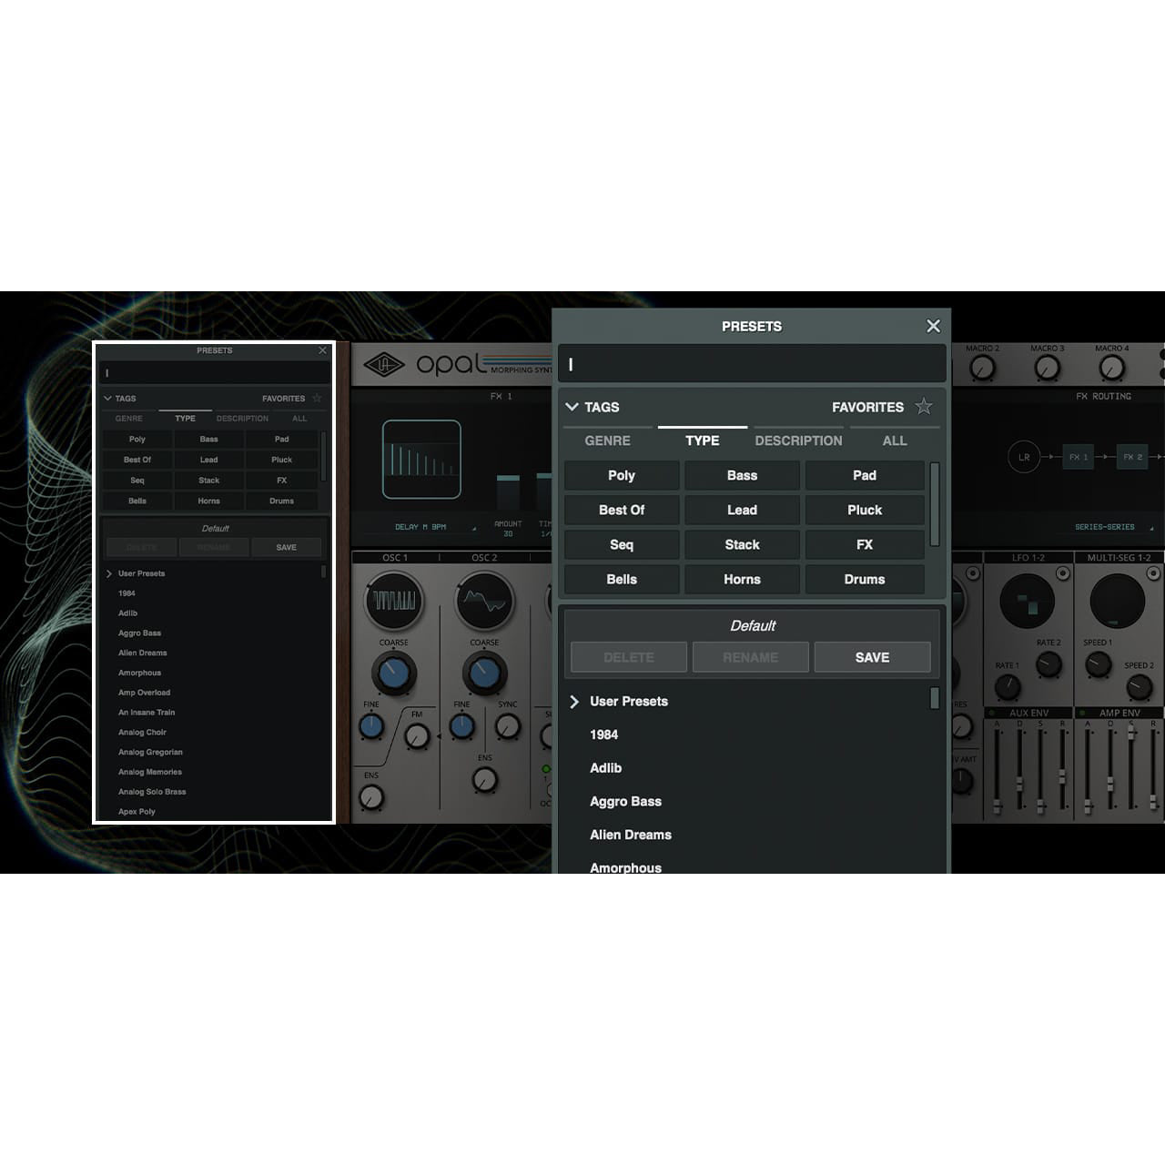Collapse the TAGS section in enlarged panel

(x=572, y=407)
